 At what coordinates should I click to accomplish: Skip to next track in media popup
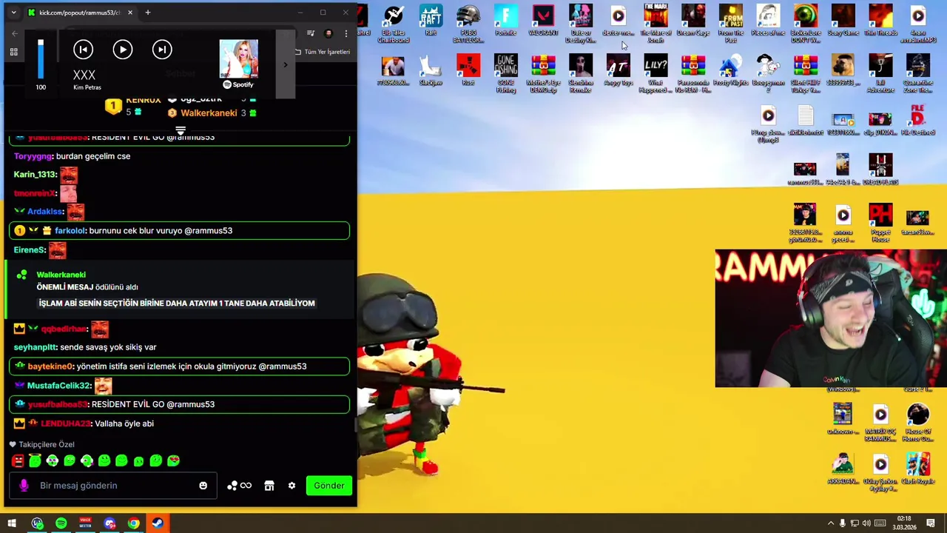(161, 50)
